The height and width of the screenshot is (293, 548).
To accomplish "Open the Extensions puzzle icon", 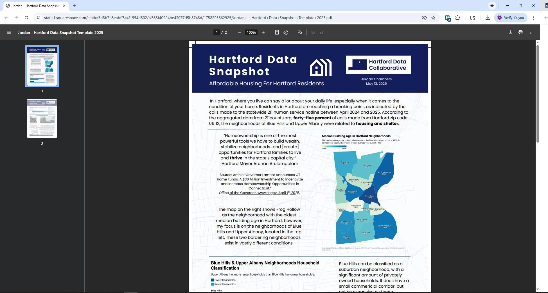I will pyautogui.click(x=458, y=18).
